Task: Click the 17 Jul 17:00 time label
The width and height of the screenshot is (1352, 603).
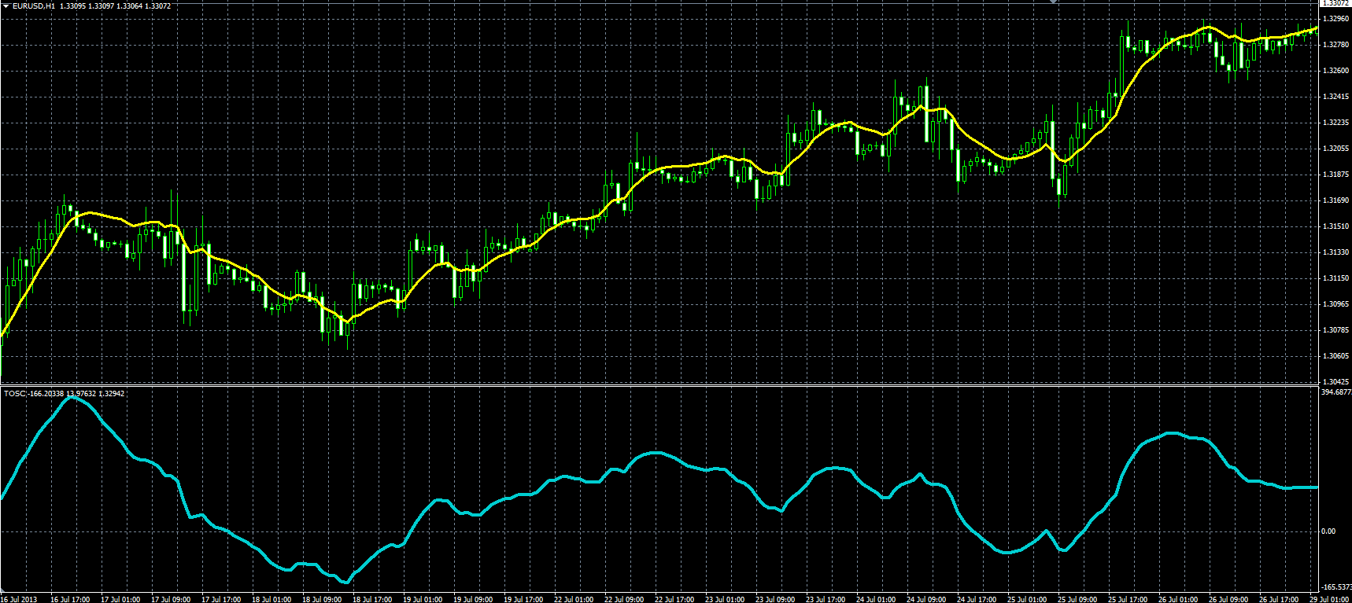Action: click(221, 599)
